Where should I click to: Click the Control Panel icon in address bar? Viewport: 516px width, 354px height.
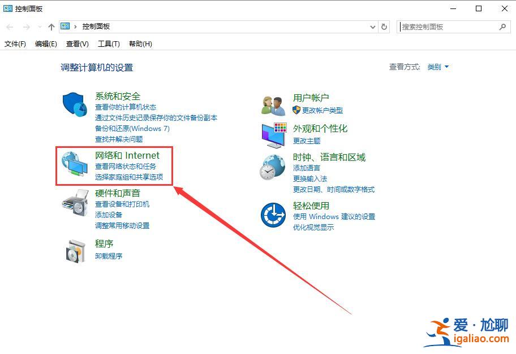(x=65, y=26)
